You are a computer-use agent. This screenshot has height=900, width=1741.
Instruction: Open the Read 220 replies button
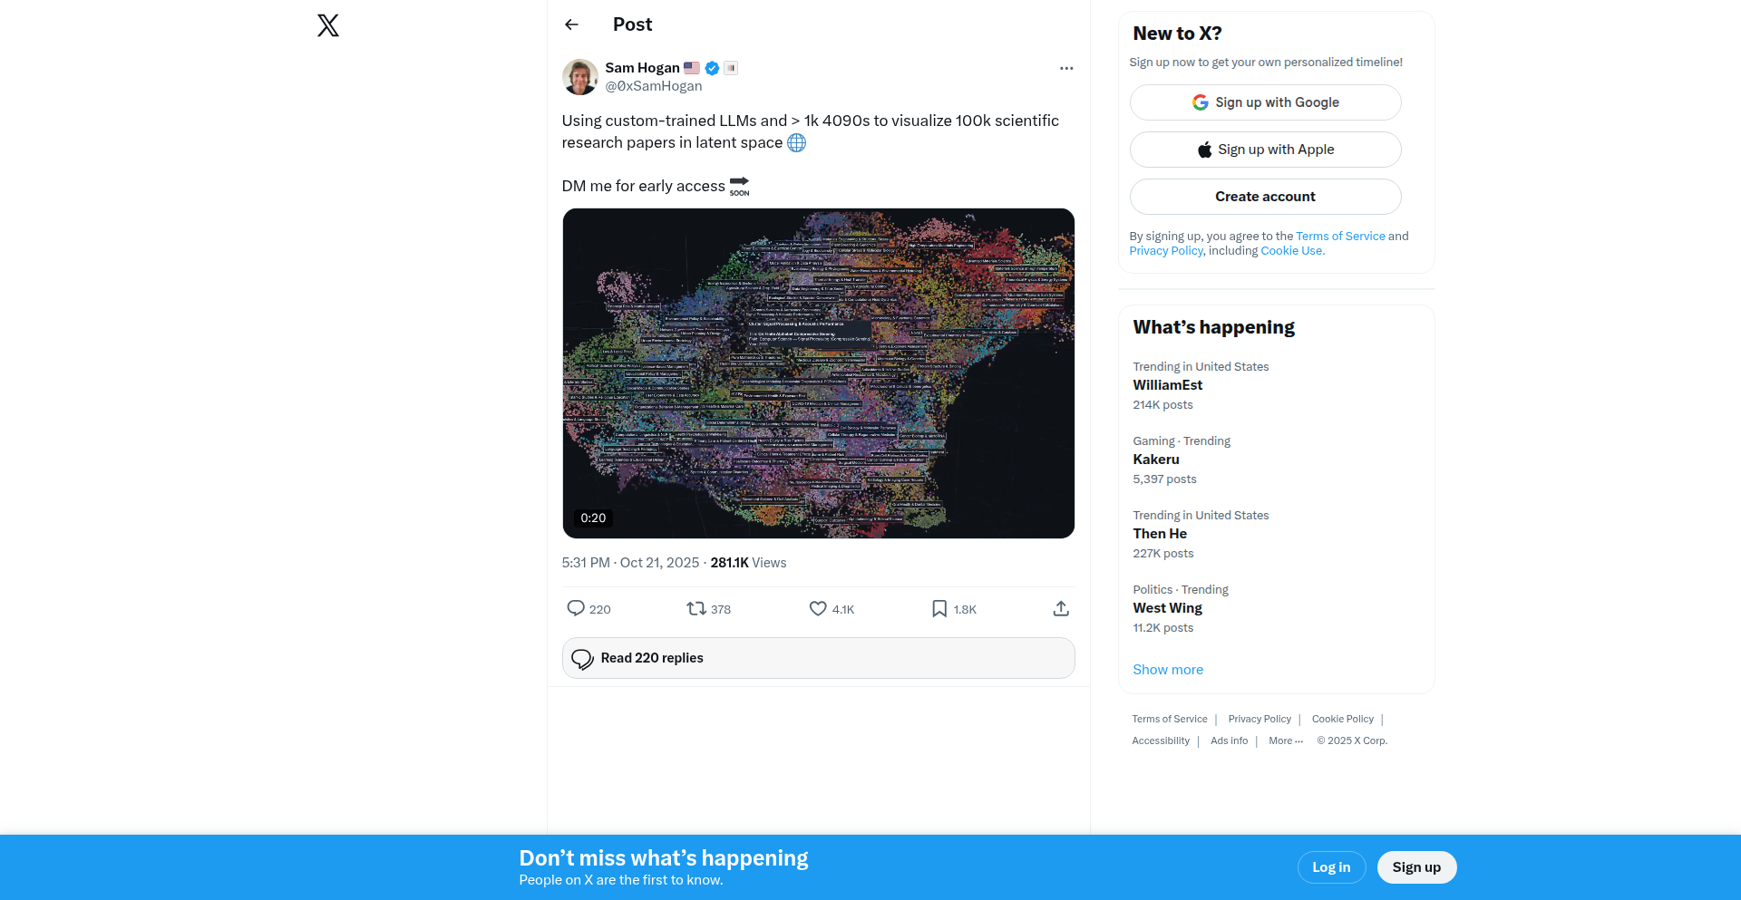click(818, 658)
